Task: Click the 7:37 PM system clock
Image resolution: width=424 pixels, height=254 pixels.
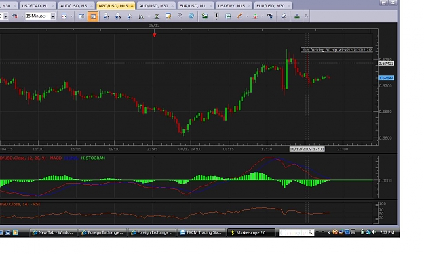Action: point(387,232)
